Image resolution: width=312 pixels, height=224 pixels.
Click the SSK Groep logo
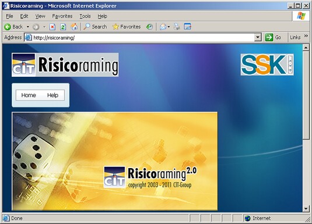coord(267,65)
